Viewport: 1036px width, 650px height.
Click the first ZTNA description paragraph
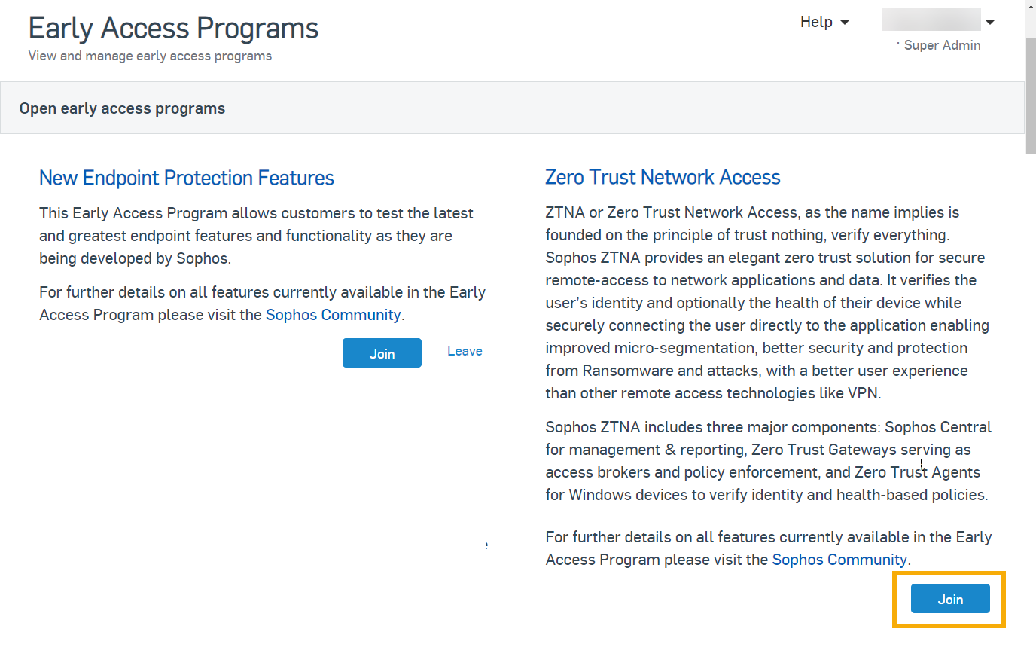click(x=766, y=303)
